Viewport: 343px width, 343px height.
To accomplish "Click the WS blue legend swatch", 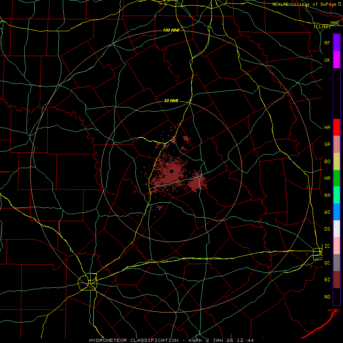I will (x=337, y=212).
